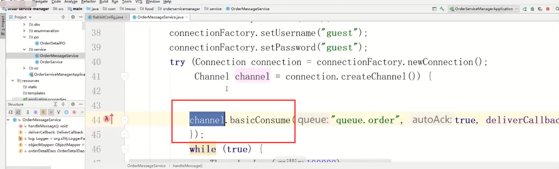Rerun the OrderServiceManagerApplication with the green rerun icon
The width and height of the screenshot is (559, 169).
pos(525,9)
